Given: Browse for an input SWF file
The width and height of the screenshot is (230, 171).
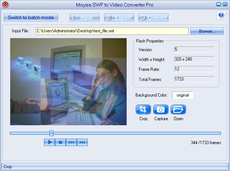Looking at the screenshot, I should point(207,31).
